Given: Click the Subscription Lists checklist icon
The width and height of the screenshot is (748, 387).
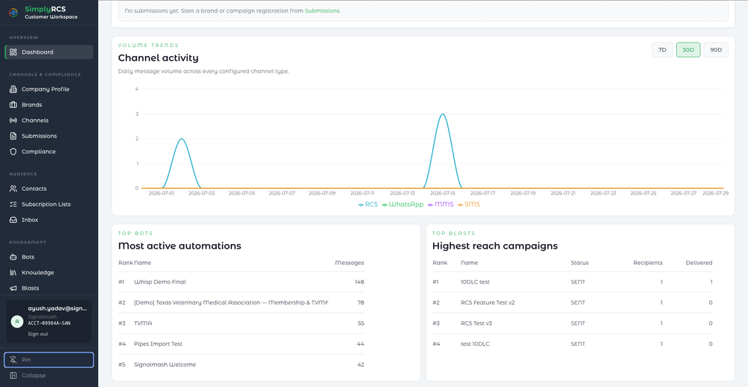Looking at the screenshot, I should pyautogui.click(x=13, y=204).
